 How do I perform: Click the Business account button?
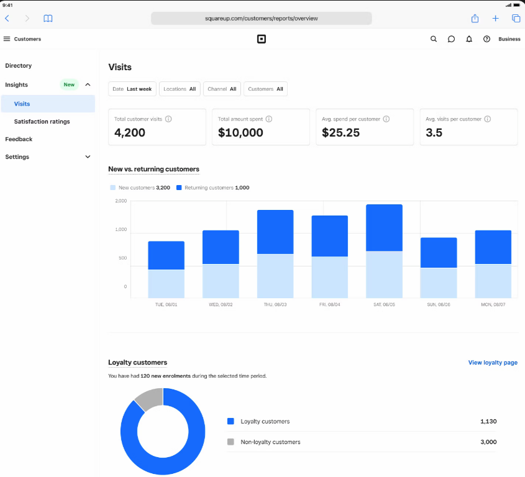click(509, 39)
